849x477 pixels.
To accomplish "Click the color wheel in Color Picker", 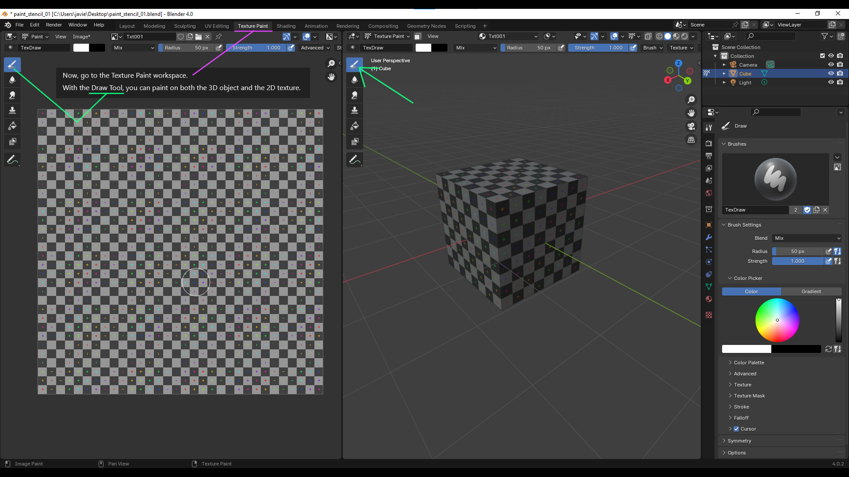I will [x=777, y=320].
